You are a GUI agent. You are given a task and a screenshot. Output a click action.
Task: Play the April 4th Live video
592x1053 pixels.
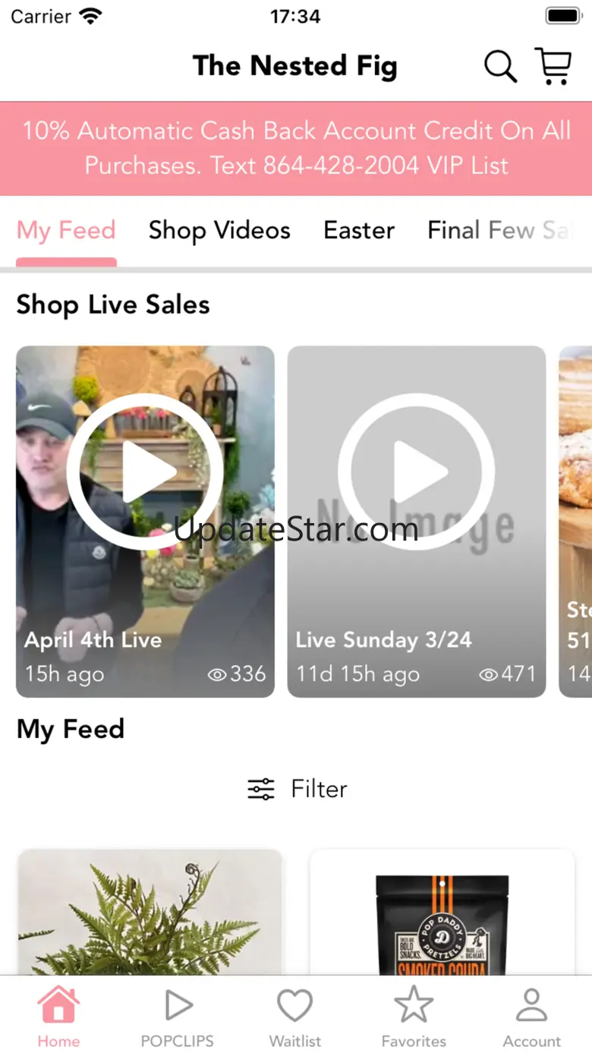click(145, 471)
